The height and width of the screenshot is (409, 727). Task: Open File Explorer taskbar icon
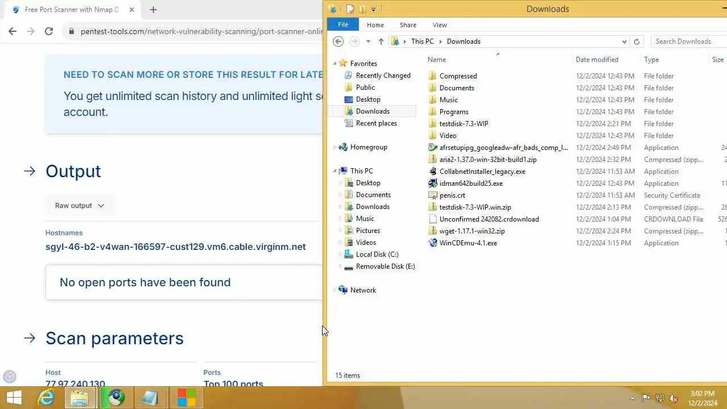[80, 398]
